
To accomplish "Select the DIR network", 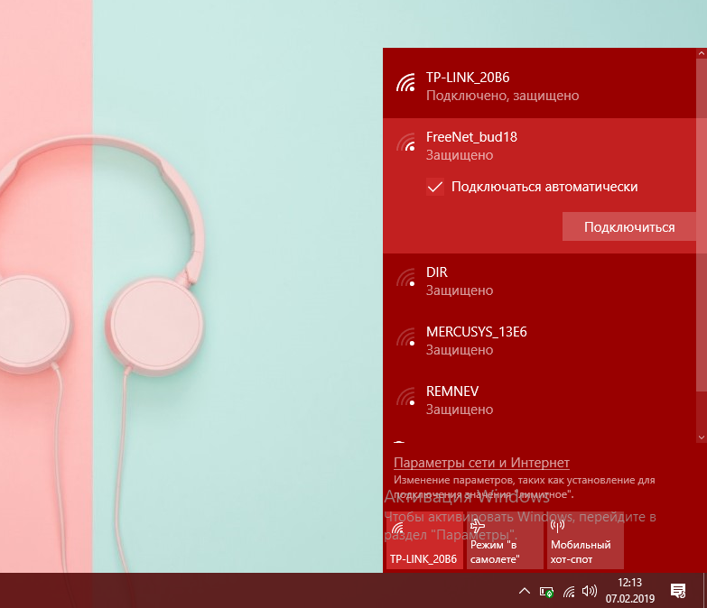I will coord(539,281).
